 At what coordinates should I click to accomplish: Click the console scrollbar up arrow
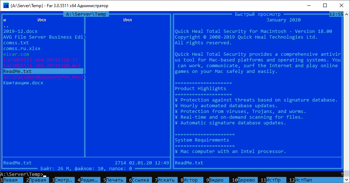point(347,14)
